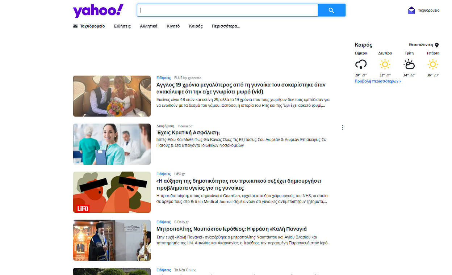Click the sun icon for Δευτέρα
Viewport: 452px width, 275px height.
385,65
